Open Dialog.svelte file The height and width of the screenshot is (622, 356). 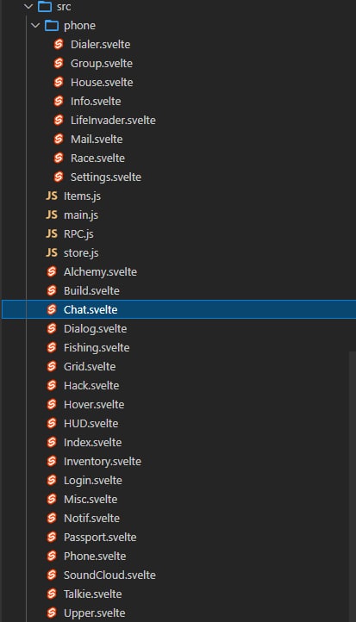96,328
